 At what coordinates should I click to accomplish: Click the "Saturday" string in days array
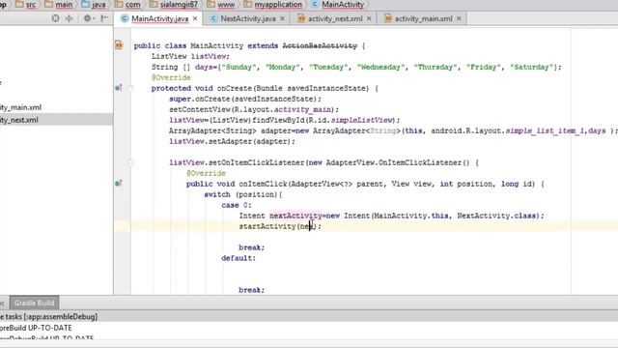531,67
